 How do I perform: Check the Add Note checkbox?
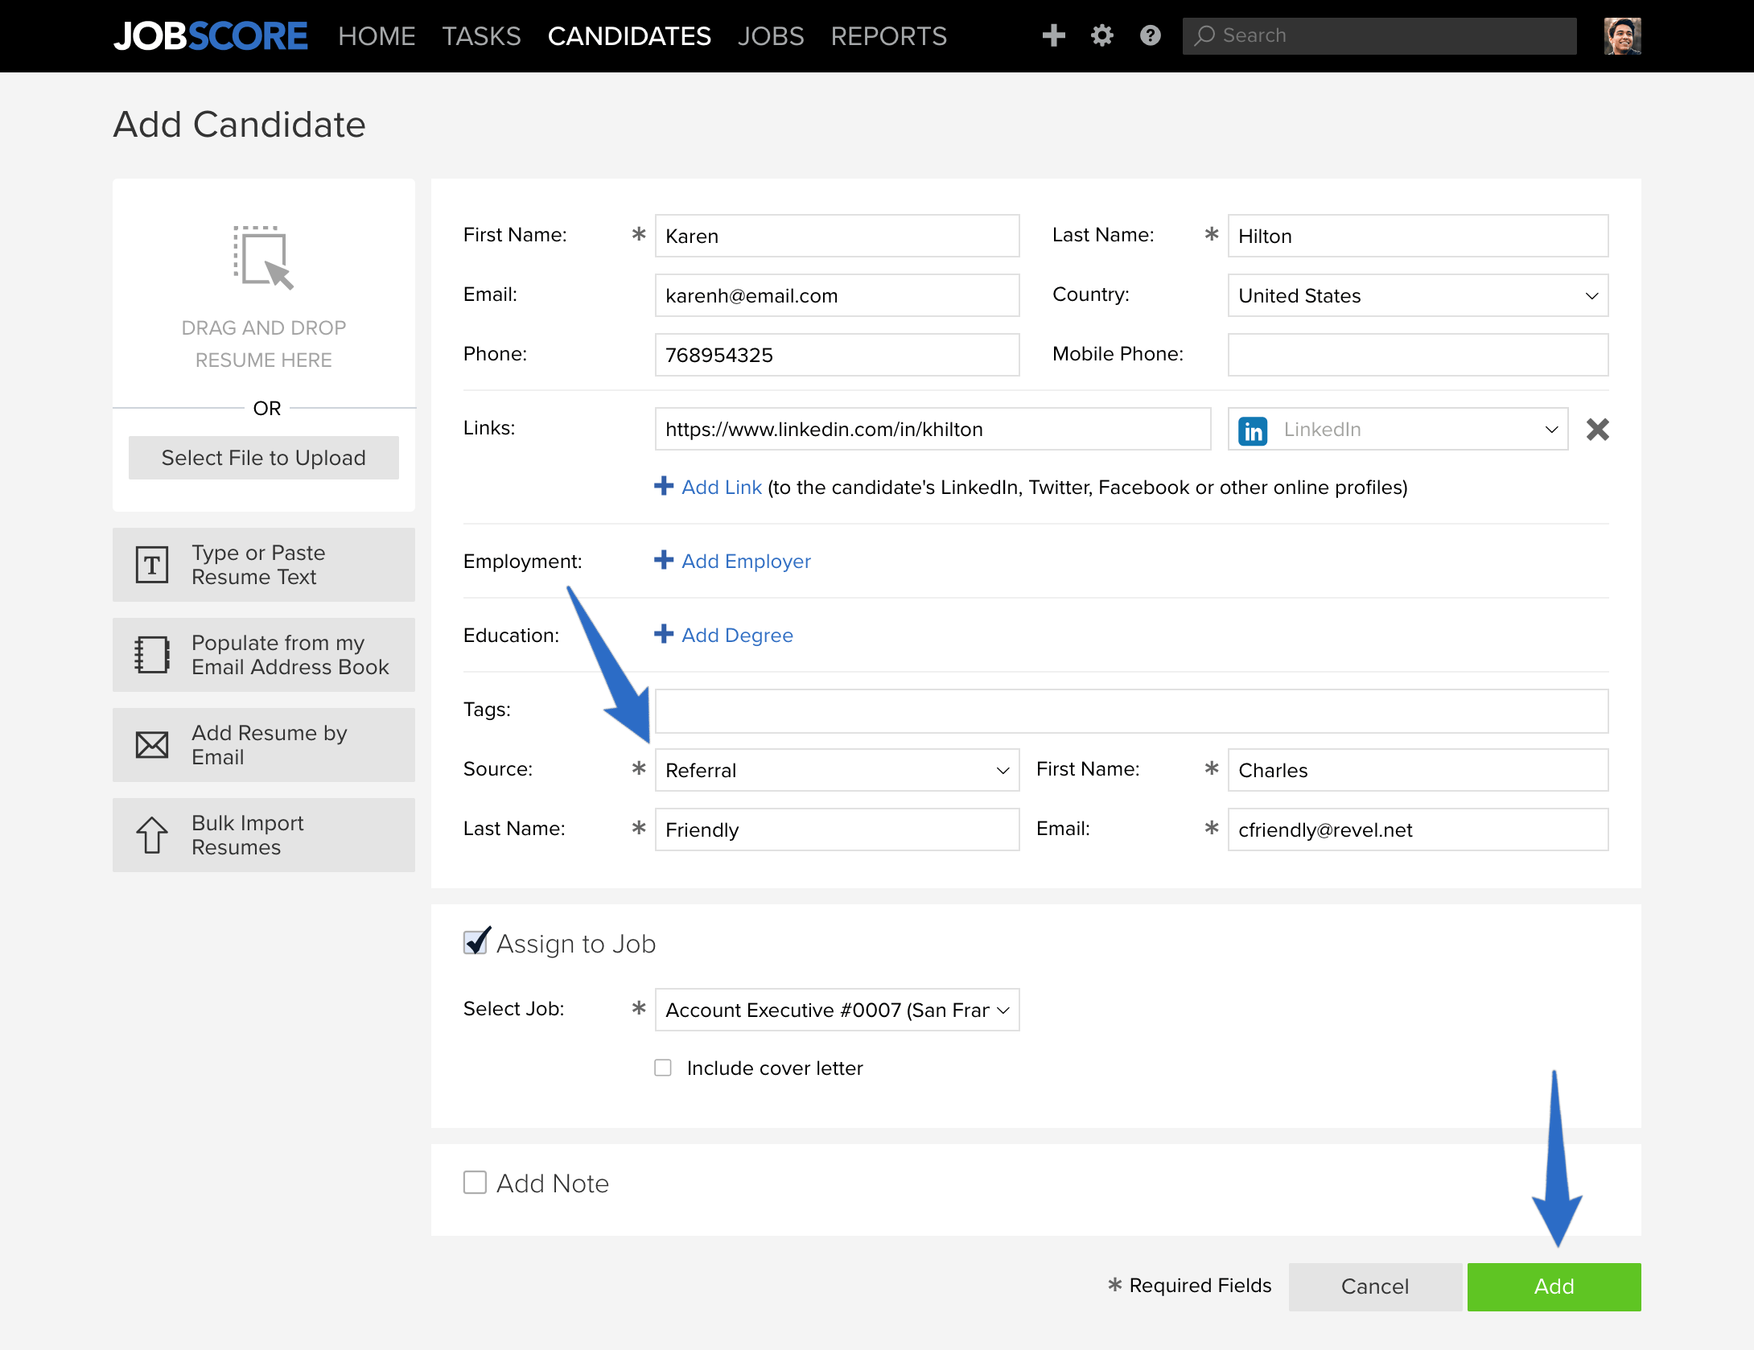tap(475, 1183)
